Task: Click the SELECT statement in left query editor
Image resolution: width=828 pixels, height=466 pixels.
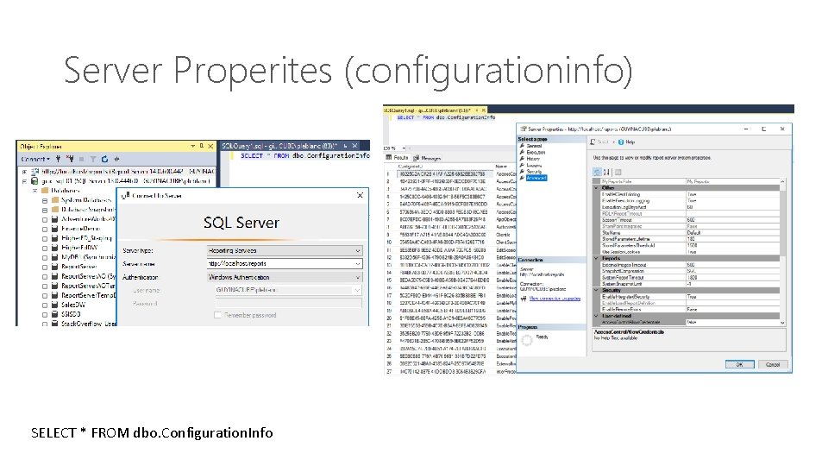Action: click(x=304, y=156)
